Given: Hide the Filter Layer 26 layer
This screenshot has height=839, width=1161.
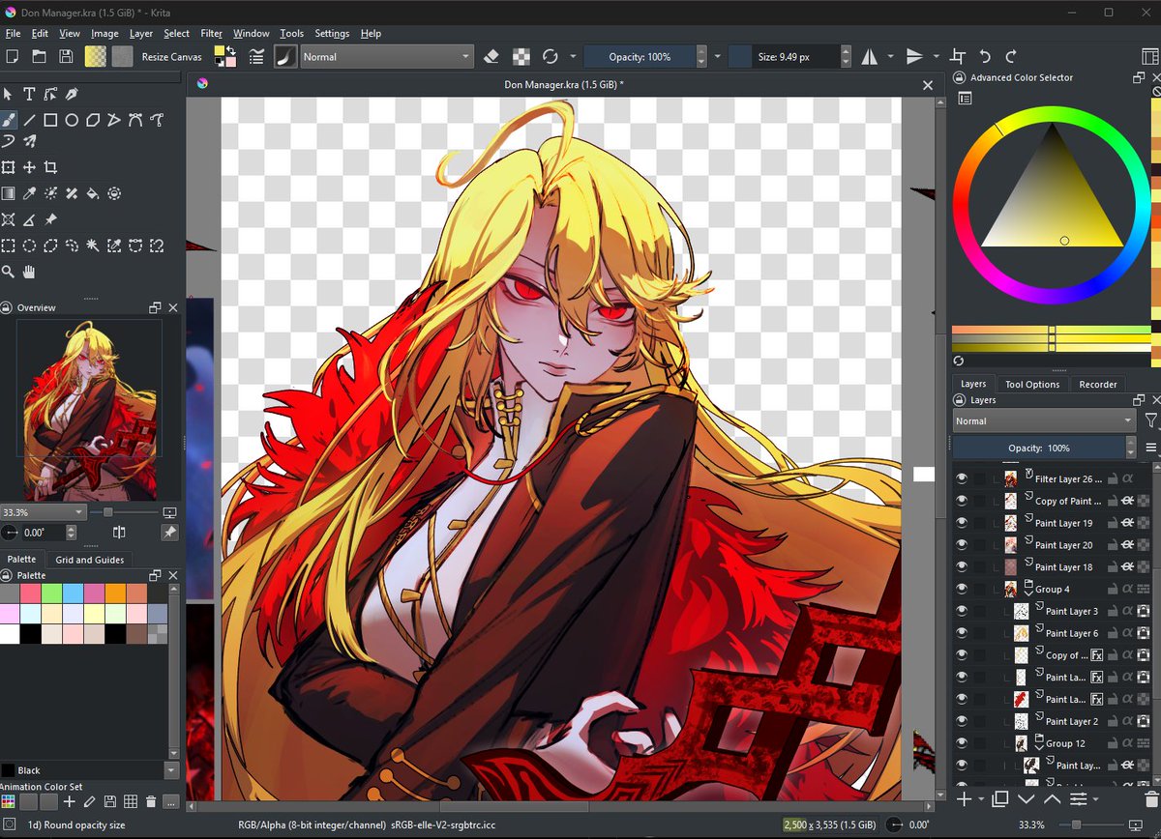Looking at the screenshot, I should pos(962,478).
